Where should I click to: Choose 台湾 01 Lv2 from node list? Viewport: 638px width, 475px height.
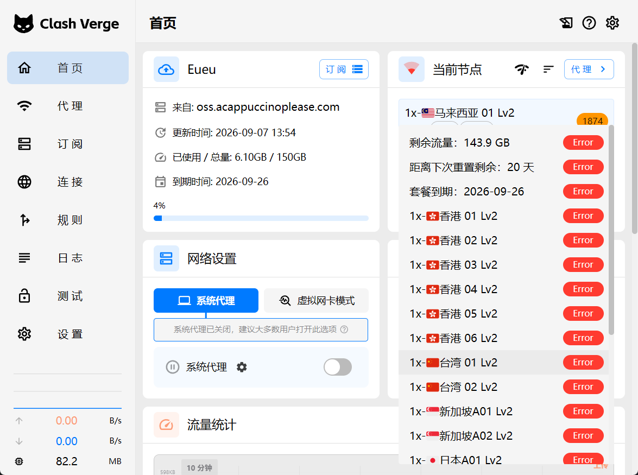pos(503,362)
